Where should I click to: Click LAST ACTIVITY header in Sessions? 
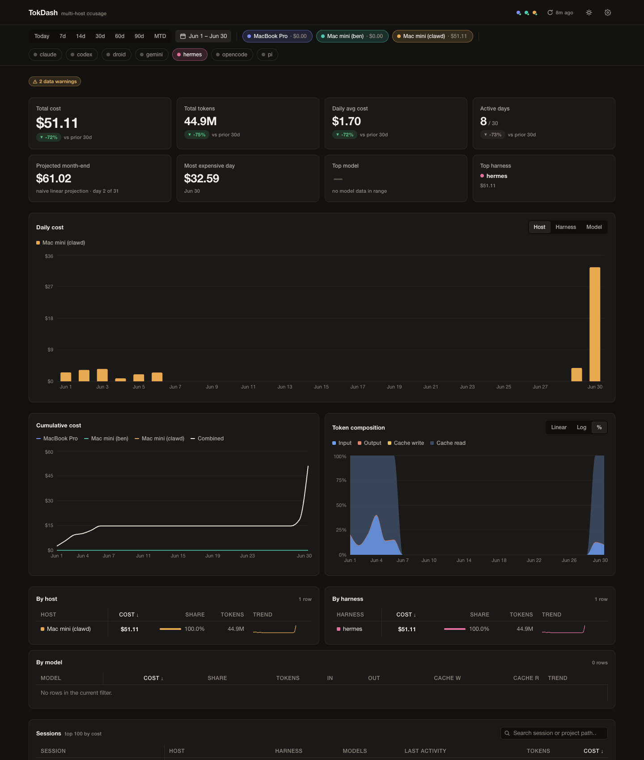point(425,751)
